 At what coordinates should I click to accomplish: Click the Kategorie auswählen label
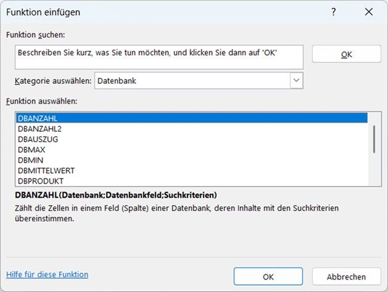[53, 81]
